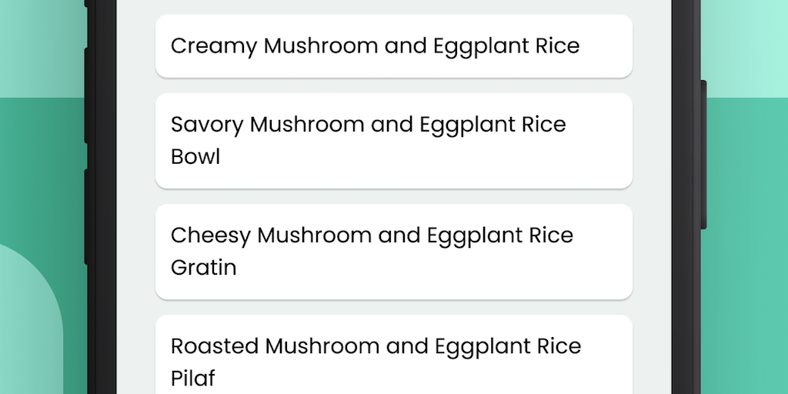Tap the word 'Pilaf' in fourth card

(192, 379)
